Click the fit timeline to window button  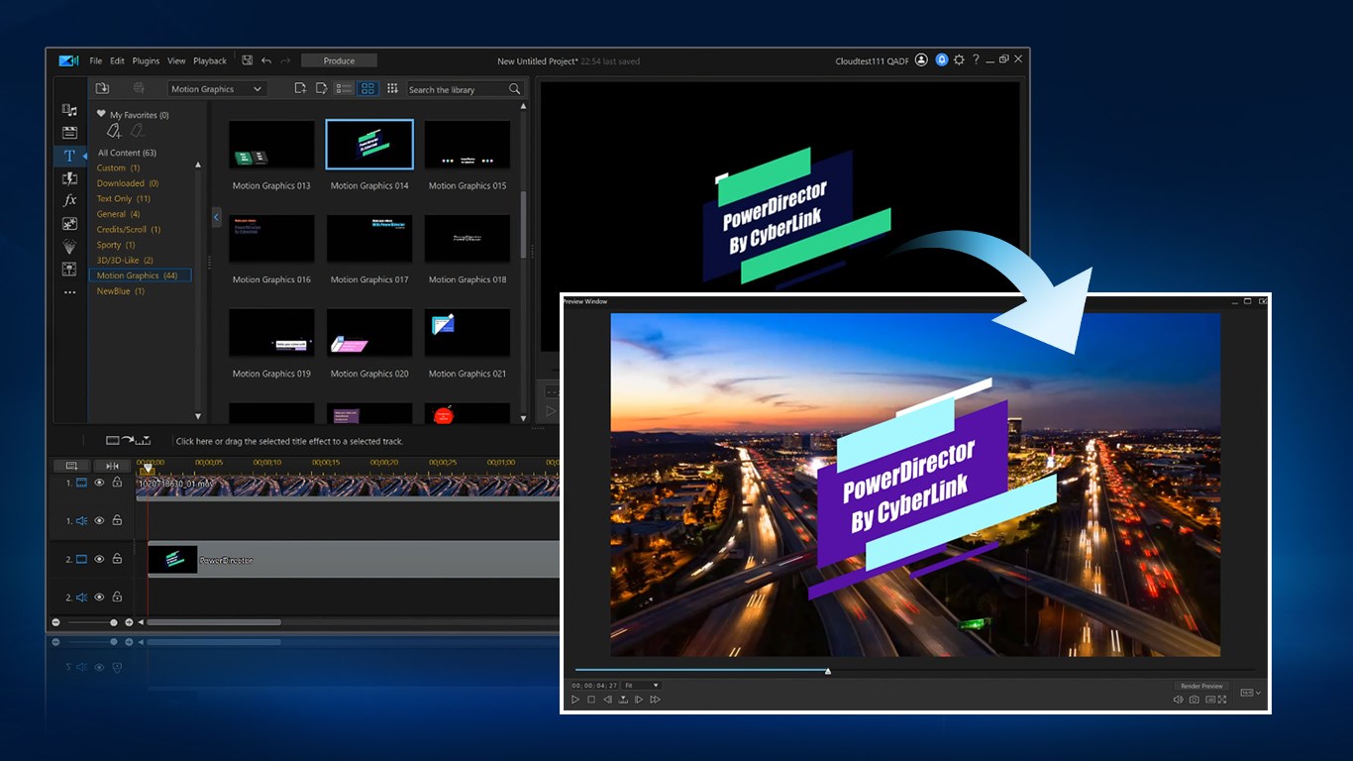[112, 466]
